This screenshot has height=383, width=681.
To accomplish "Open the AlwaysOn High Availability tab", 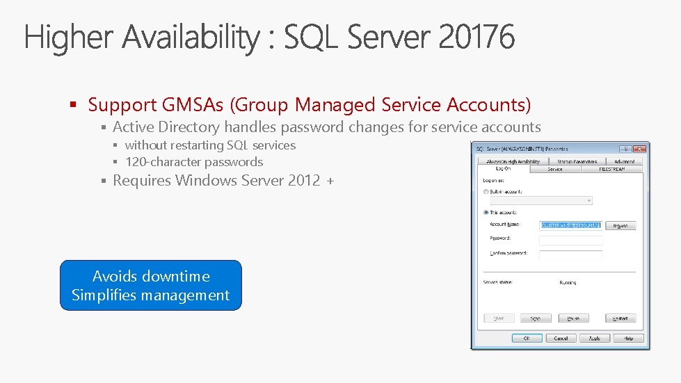I will [513, 161].
